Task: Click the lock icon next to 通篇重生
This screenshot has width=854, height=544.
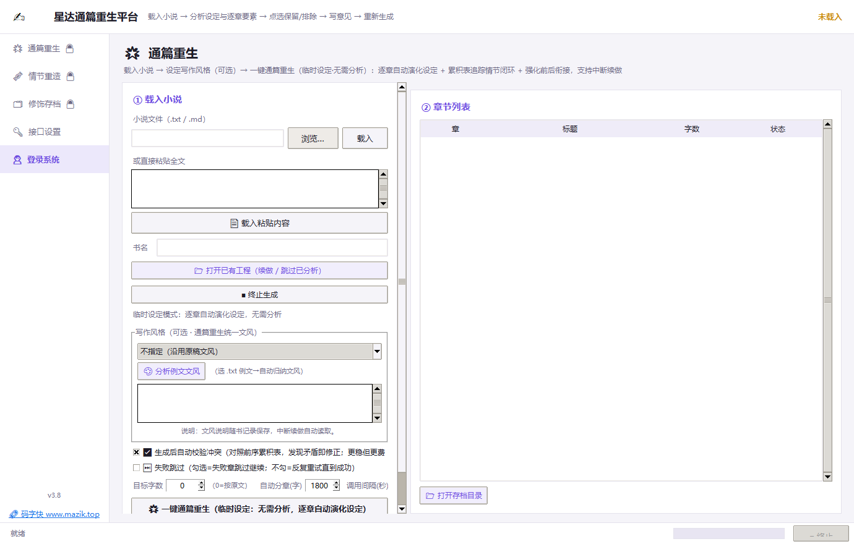Action: (70, 48)
